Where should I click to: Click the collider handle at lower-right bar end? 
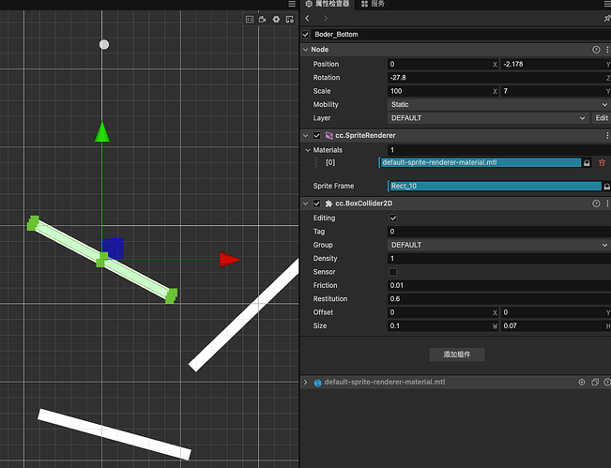point(171,296)
